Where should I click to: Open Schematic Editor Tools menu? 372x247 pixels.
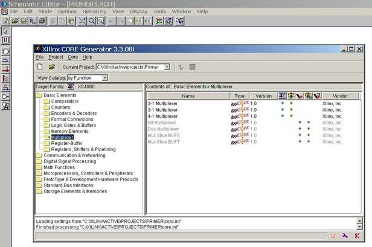click(159, 11)
